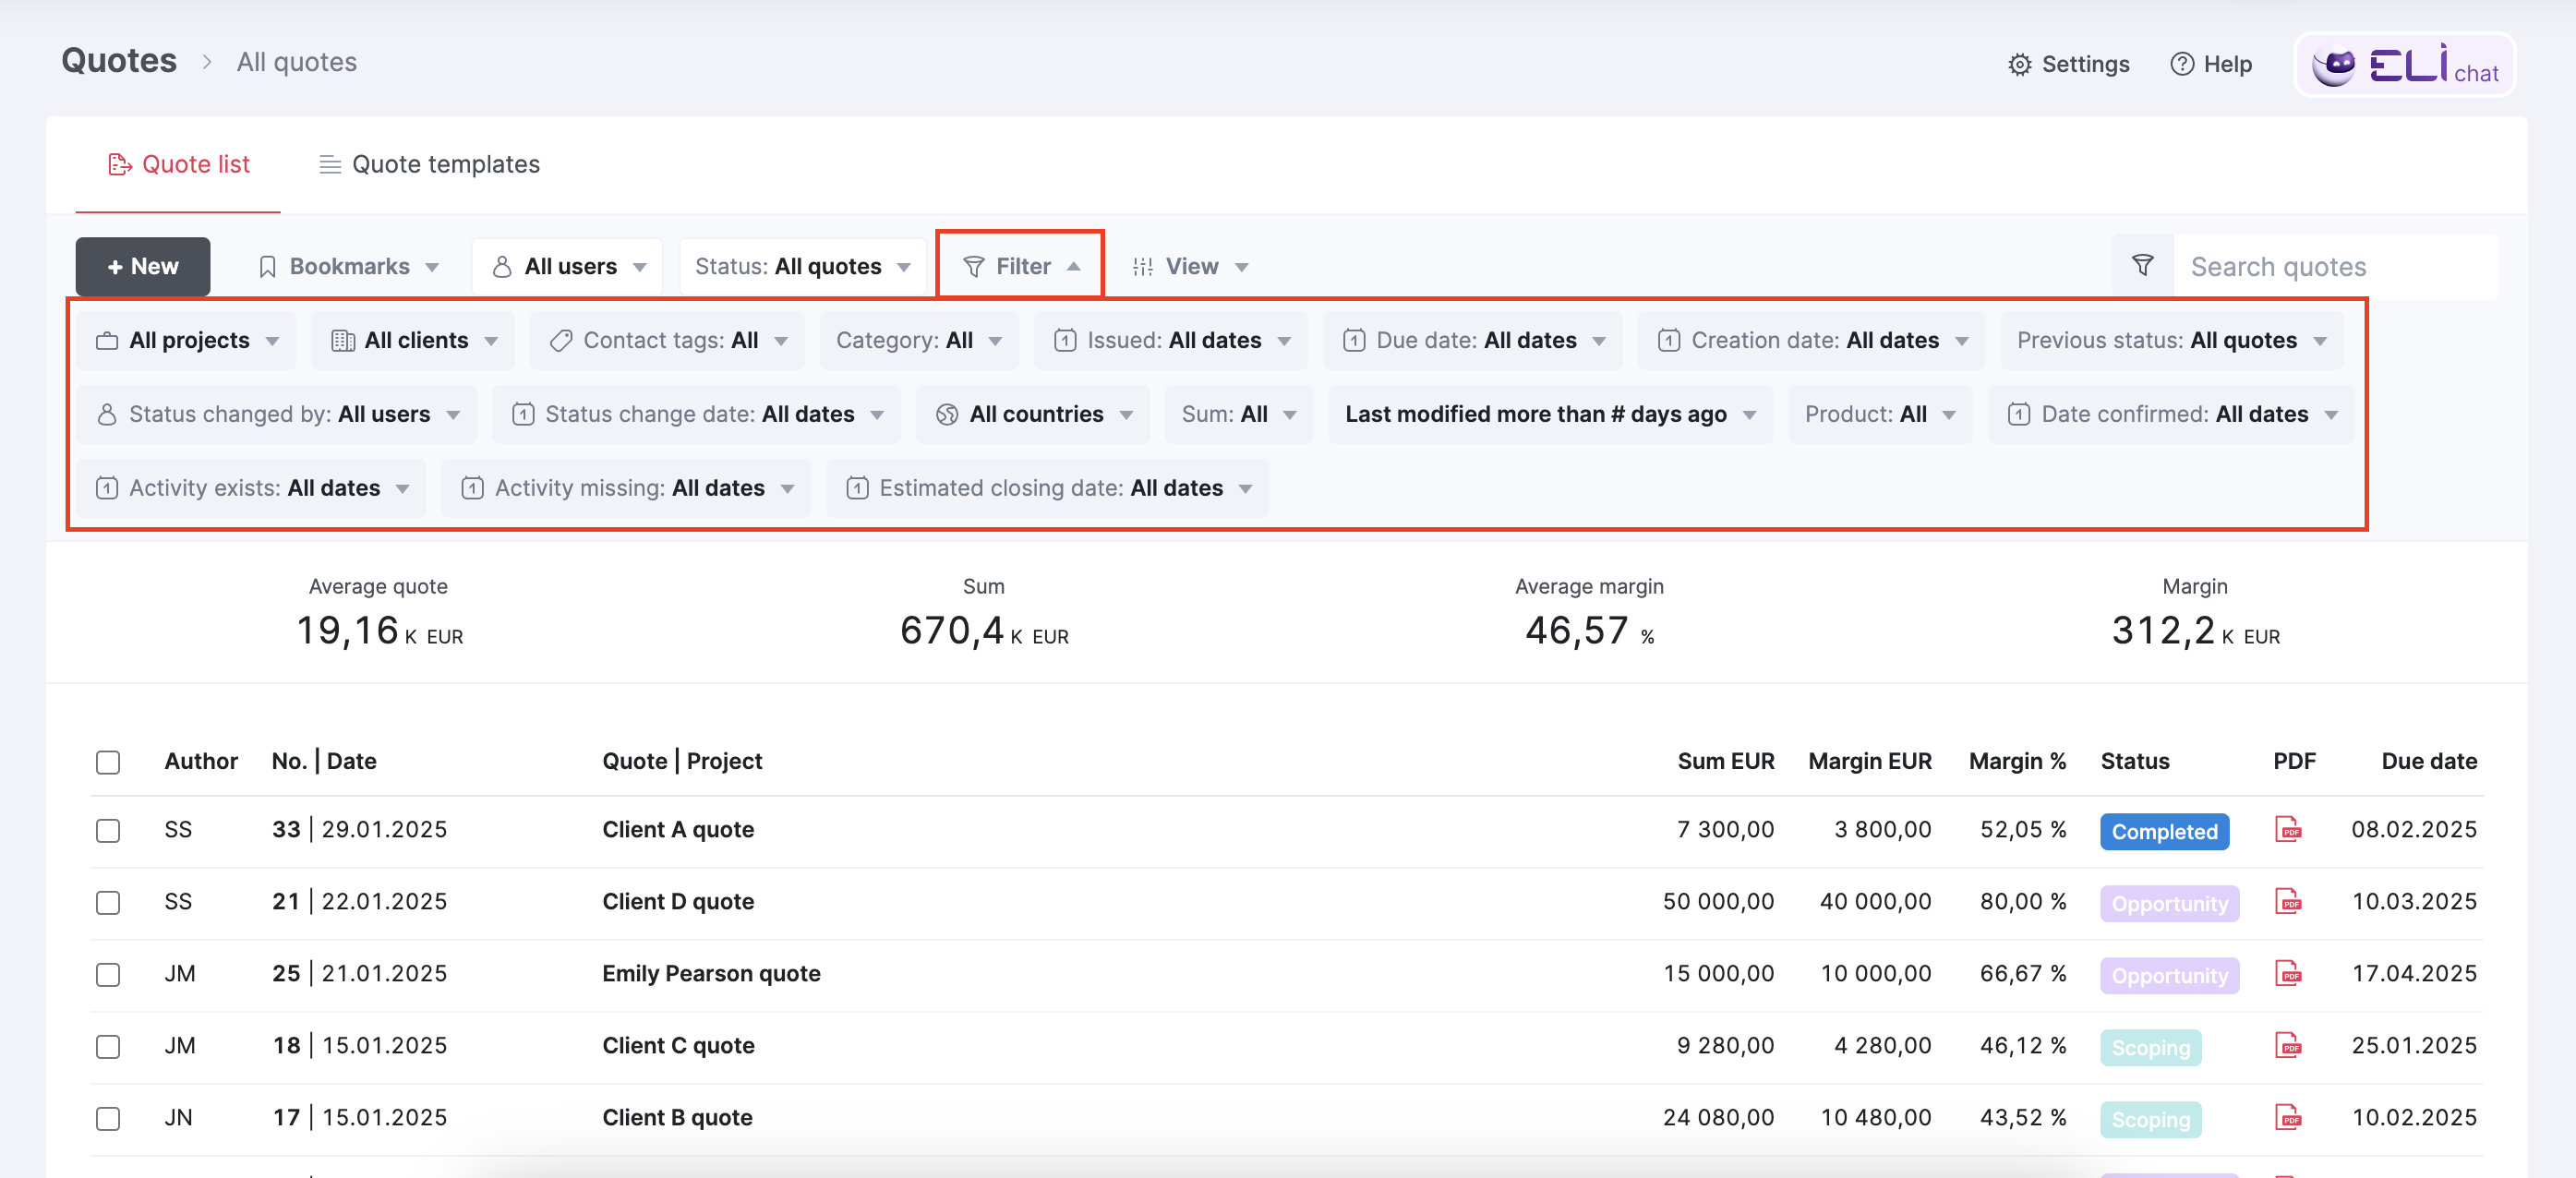Screen dimensions: 2576x1178
Task: Sort by the Author column header
Action: point(201,761)
